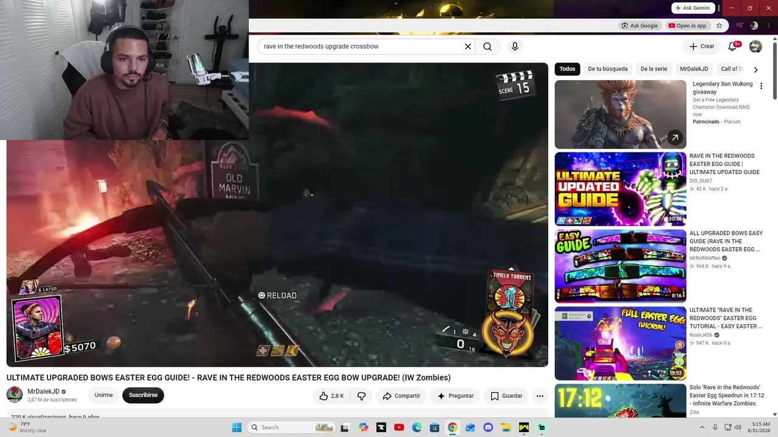Select the 'De tu búsqueda' filter chip
This screenshot has height=437, width=778.
(608, 69)
